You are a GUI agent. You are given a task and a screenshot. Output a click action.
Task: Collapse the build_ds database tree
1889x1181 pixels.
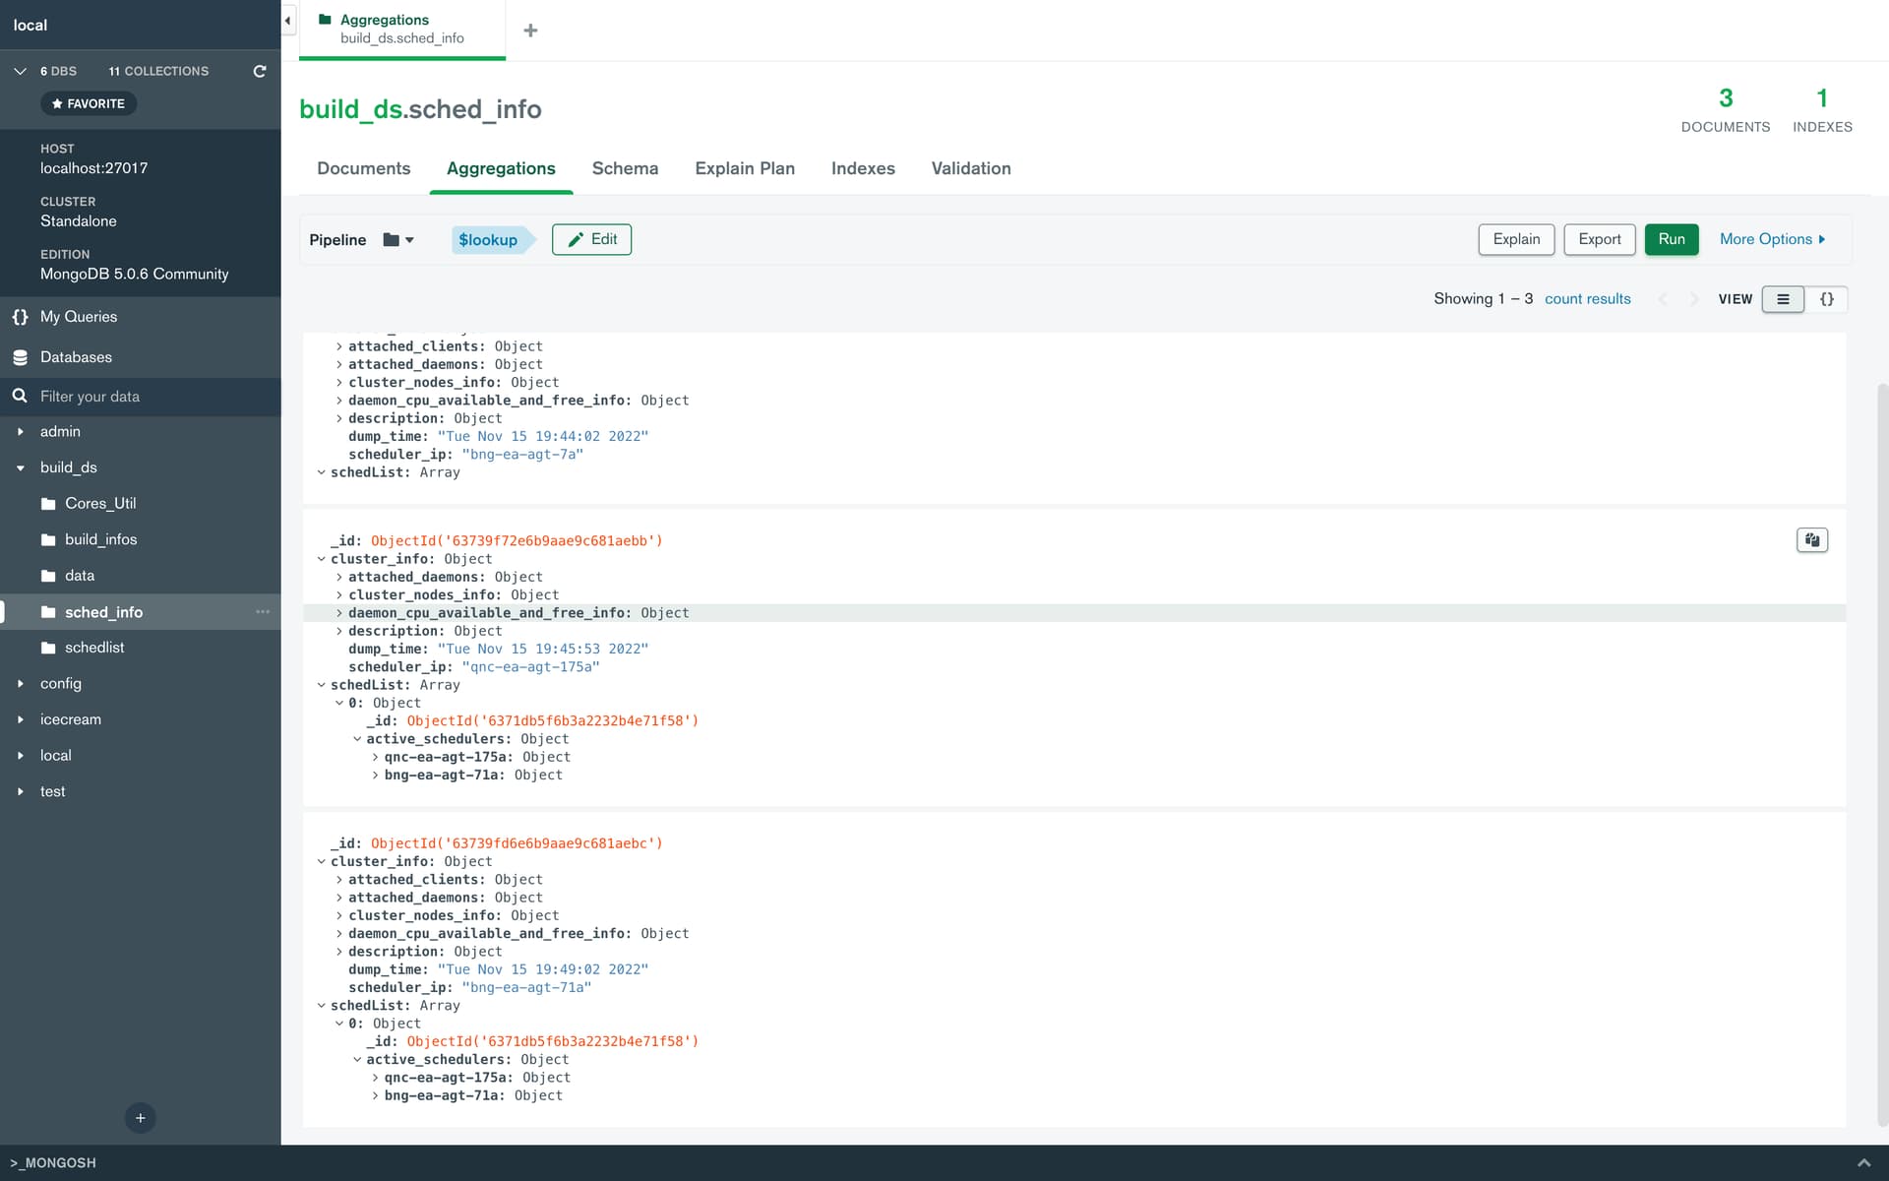click(21, 467)
